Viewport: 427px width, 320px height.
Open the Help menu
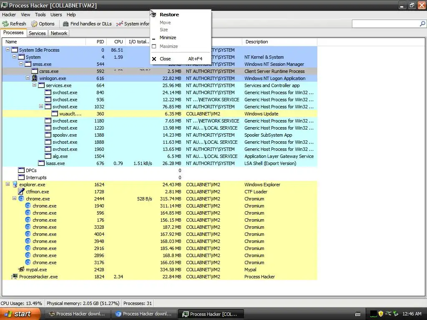(x=71, y=15)
